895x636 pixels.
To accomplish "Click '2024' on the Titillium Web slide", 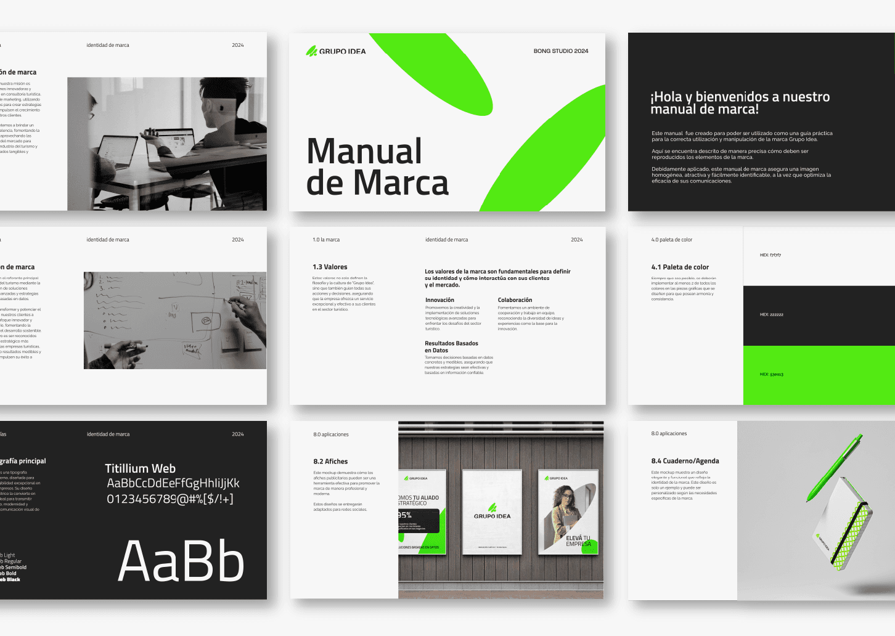I will pos(237,434).
